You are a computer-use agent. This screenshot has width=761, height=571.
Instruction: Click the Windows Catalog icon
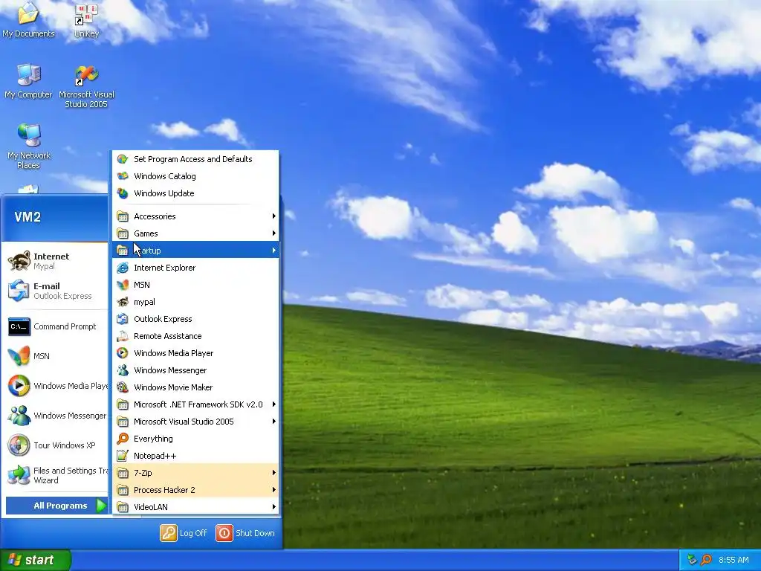click(123, 176)
